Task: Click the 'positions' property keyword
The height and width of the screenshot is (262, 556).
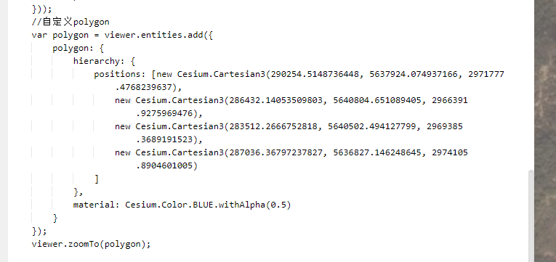Action: coord(117,74)
